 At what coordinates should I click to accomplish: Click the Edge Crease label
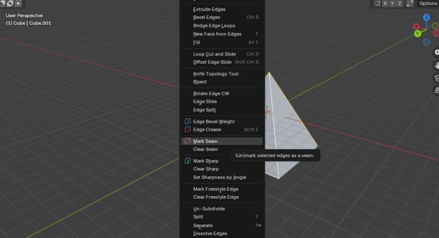207,130
